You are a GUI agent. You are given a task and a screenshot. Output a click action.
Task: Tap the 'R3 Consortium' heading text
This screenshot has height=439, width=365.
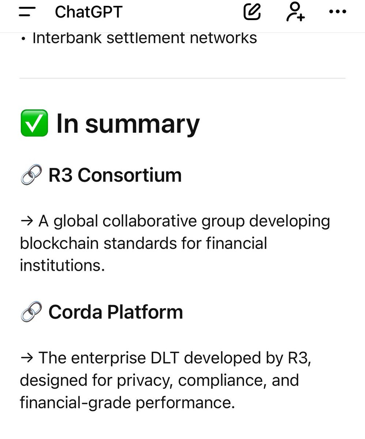115,175
